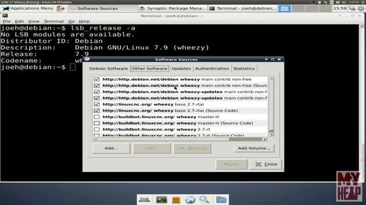Open the Terminal menu in menu bar

[x=54, y=22]
